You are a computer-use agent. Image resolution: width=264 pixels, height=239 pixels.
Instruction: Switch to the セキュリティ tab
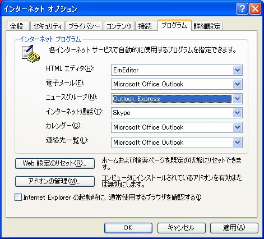coord(48,26)
